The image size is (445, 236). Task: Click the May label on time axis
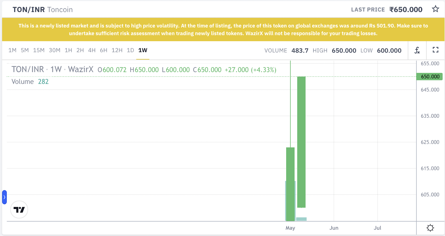tap(290, 228)
